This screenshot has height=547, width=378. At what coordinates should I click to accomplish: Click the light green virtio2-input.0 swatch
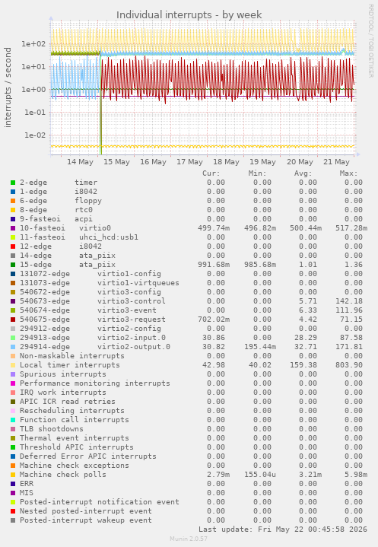pos(13,338)
